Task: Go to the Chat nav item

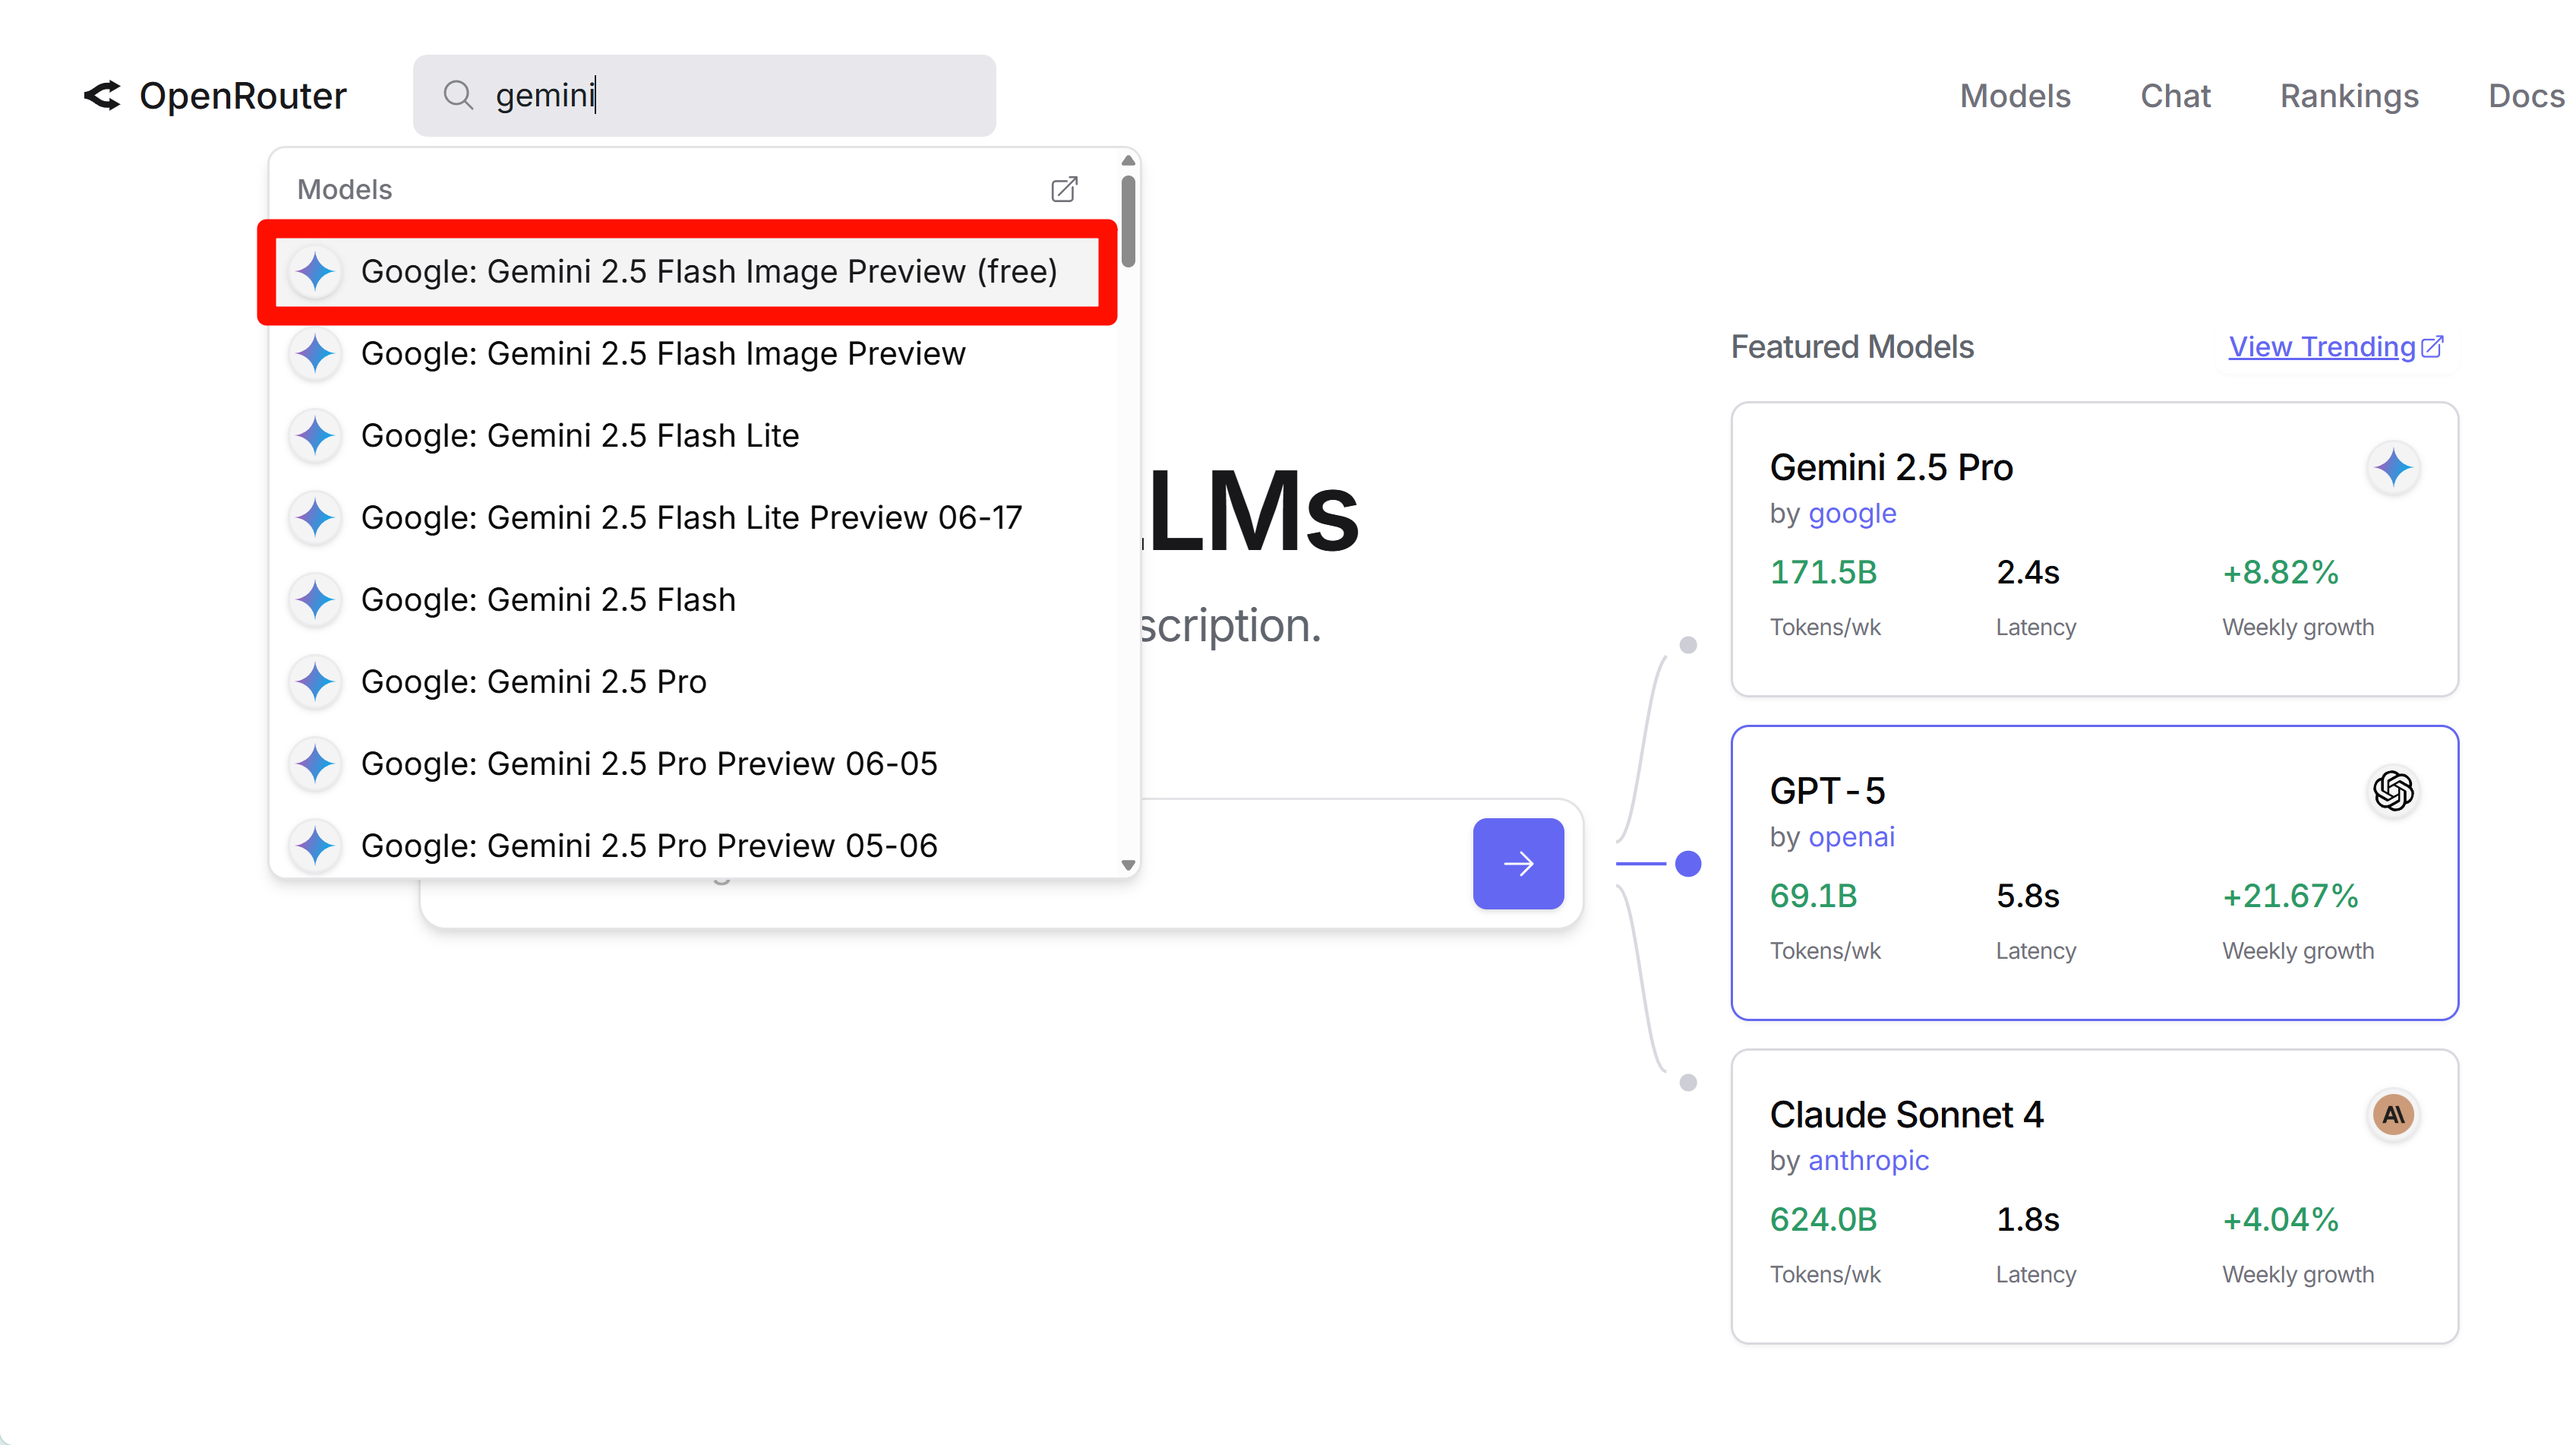Action: (2174, 96)
